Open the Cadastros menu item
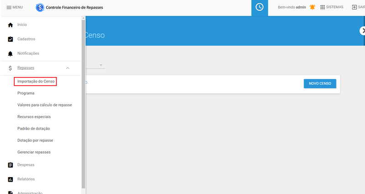Screen dimensions: 365x194 point(26,39)
